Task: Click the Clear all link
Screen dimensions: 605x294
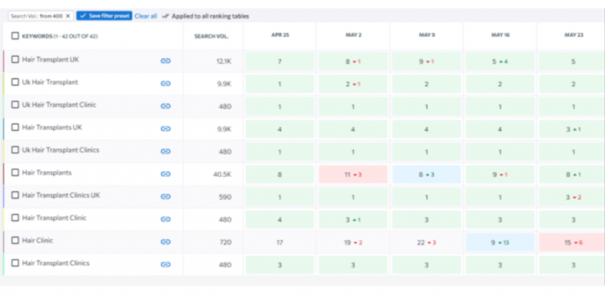Action: (x=146, y=16)
